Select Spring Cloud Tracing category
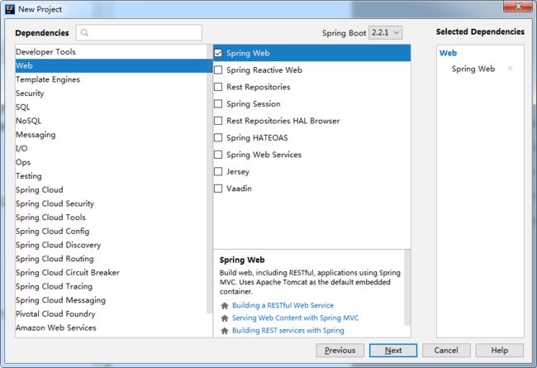The height and width of the screenshot is (368, 537). [x=111, y=286]
